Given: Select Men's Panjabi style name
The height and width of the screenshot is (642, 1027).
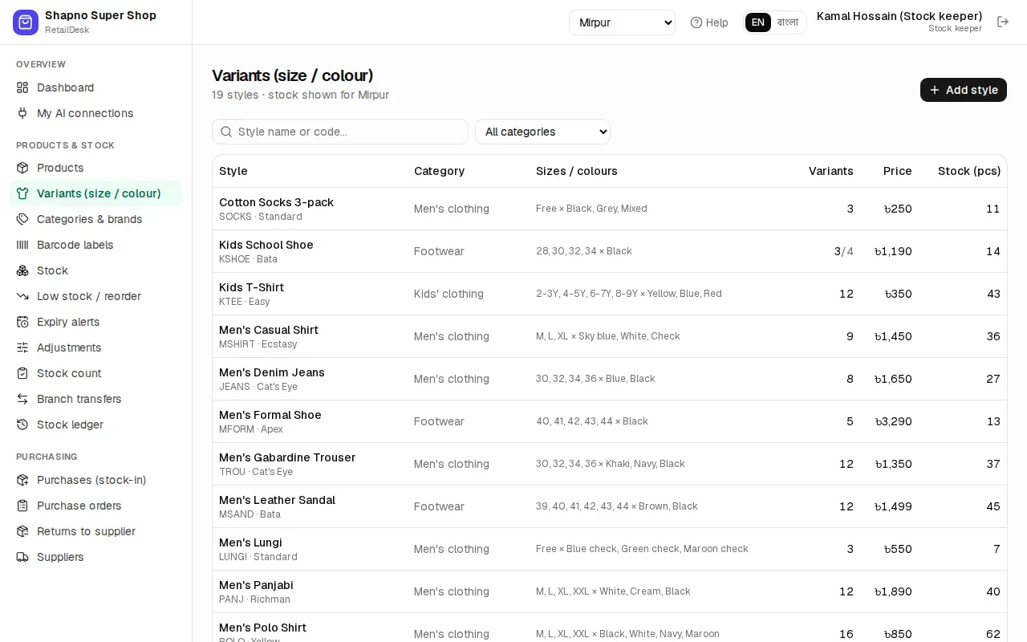Looking at the screenshot, I should pos(256,585).
